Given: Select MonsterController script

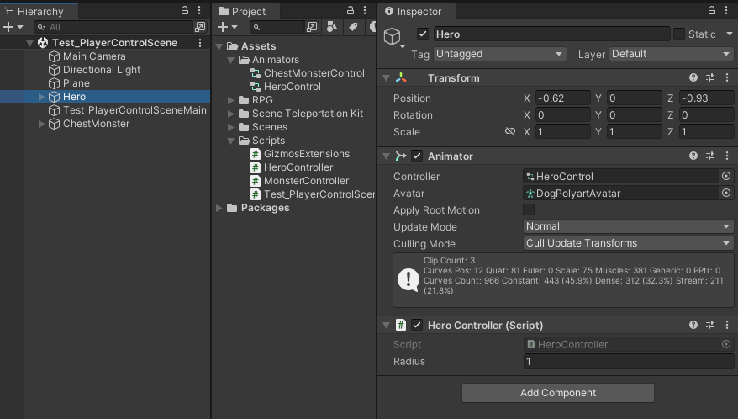Looking at the screenshot, I should click(x=307, y=181).
